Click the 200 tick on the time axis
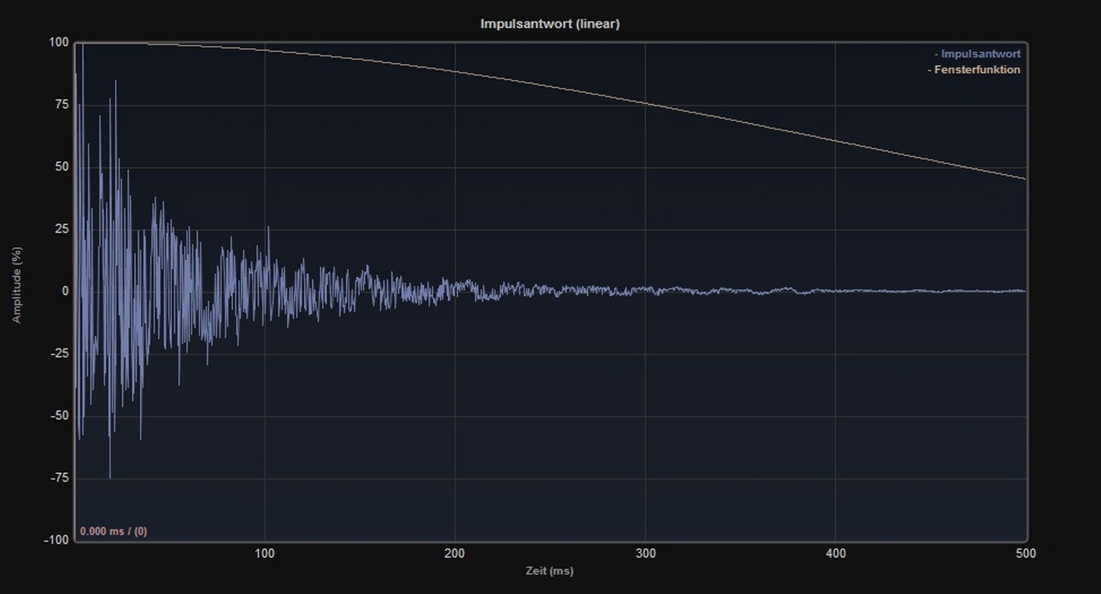Image resolution: width=1101 pixels, height=594 pixels. 454,553
